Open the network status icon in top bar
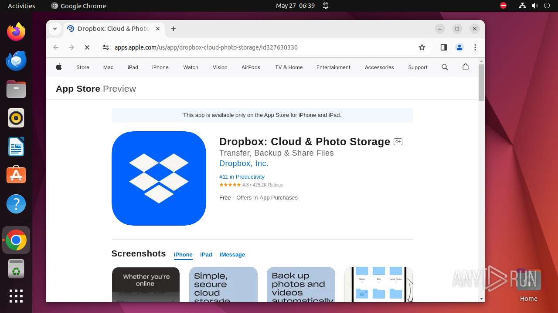558x313 pixels. point(522,6)
